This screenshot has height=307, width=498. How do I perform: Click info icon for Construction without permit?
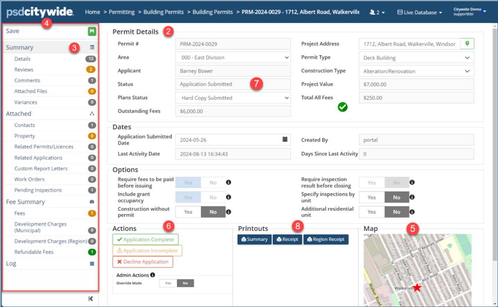[228, 212]
